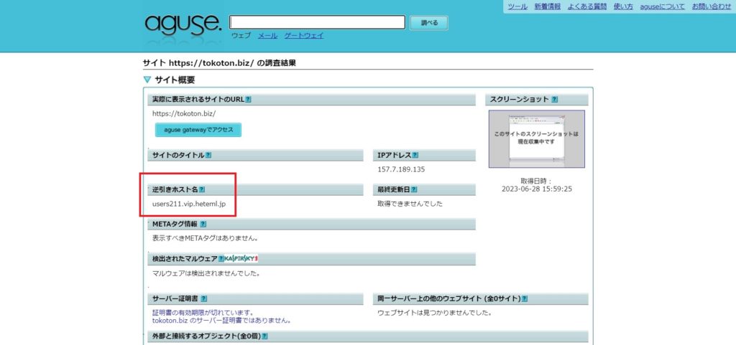Click help icon beside IPアドレス
736x345 pixels.
tap(415, 155)
